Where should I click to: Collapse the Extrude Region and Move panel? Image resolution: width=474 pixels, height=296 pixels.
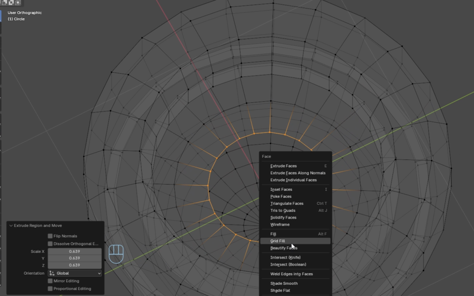click(11, 226)
